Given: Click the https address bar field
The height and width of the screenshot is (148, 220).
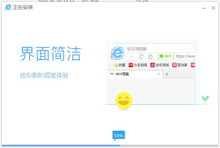Looking at the screenshot, I should pyautogui.click(x=185, y=56).
